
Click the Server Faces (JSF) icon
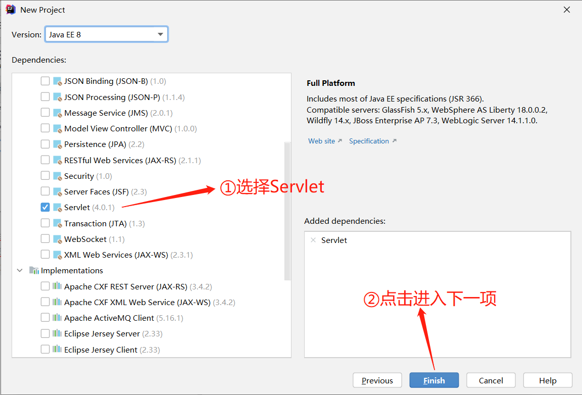click(57, 191)
